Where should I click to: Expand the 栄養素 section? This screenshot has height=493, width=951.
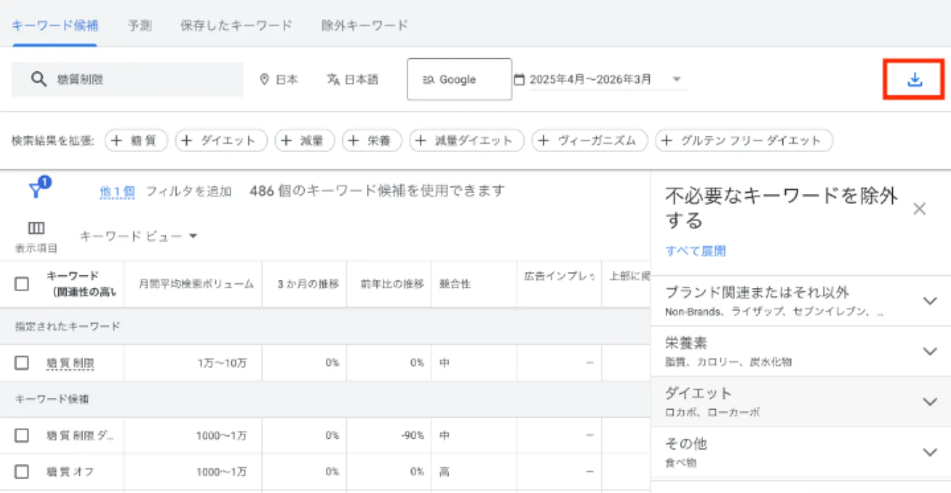click(x=801, y=351)
